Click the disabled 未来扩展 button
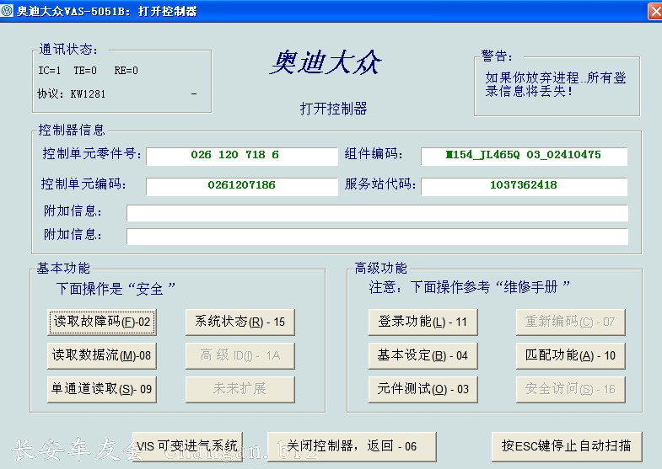This screenshot has width=662, height=469. point(240,389)
